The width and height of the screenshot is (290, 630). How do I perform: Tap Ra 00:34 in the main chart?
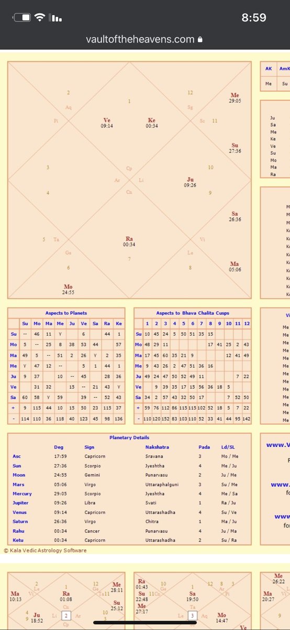click(129, 241)
